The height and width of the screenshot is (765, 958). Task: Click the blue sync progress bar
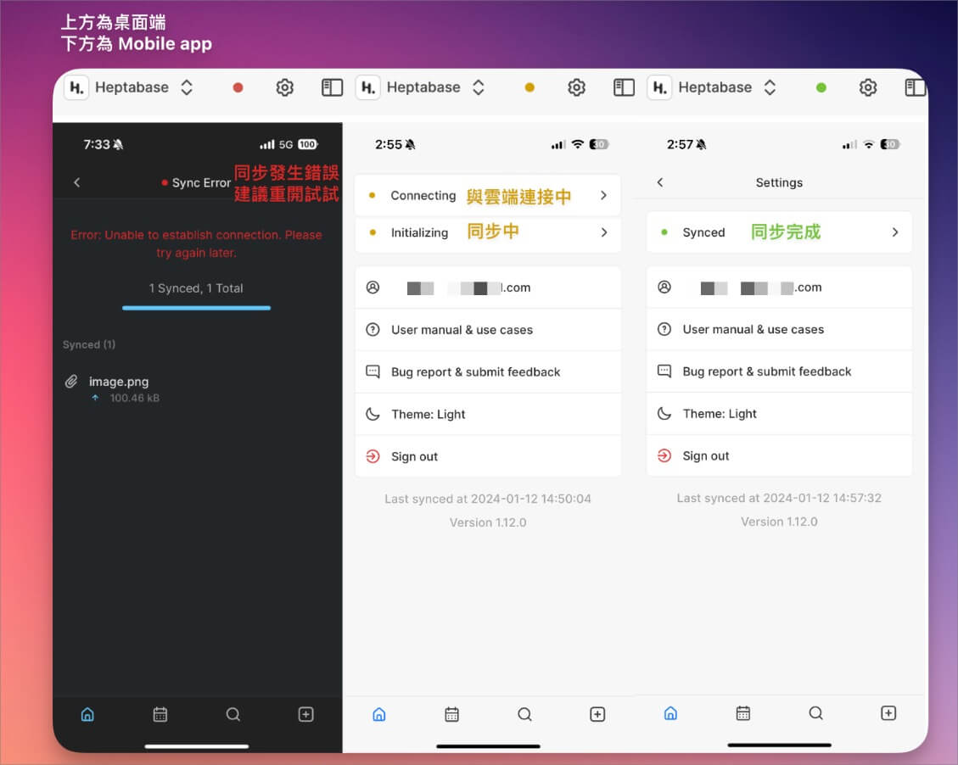pyautogui.click(x=196, y=308)
